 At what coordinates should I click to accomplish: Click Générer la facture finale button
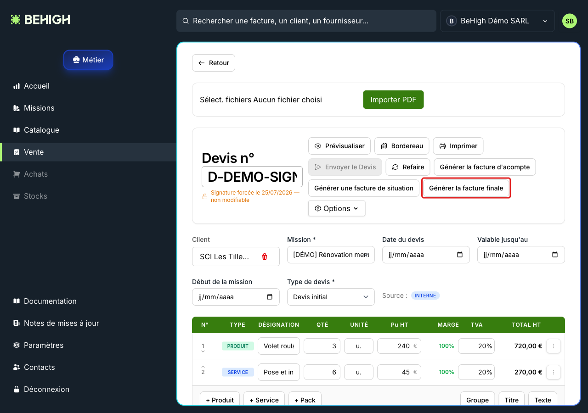(466, 188)
